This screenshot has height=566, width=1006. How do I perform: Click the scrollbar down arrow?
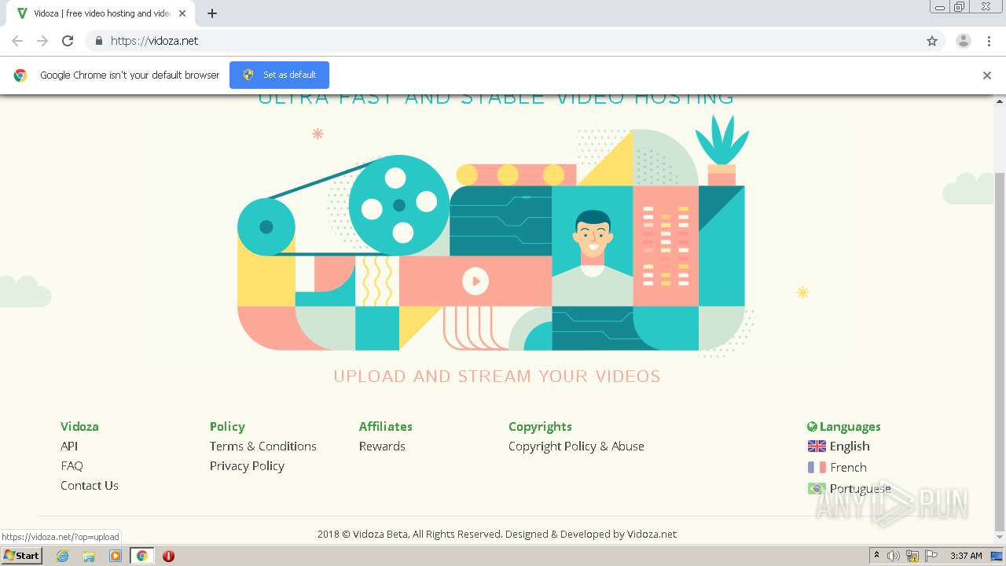coord(1000,538)
